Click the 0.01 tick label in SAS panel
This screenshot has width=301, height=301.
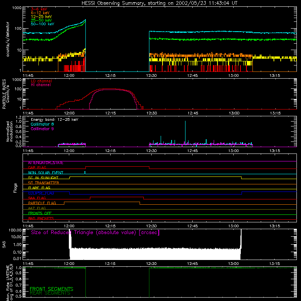[x=17, y=258]
